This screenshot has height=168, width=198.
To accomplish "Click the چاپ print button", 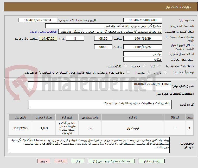I will click(78, 161).
